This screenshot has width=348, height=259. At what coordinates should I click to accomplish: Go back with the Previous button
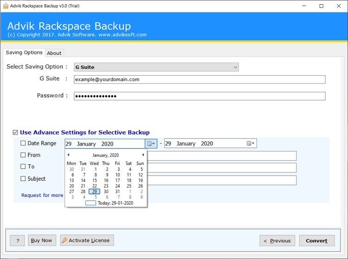tap(277, 240)
